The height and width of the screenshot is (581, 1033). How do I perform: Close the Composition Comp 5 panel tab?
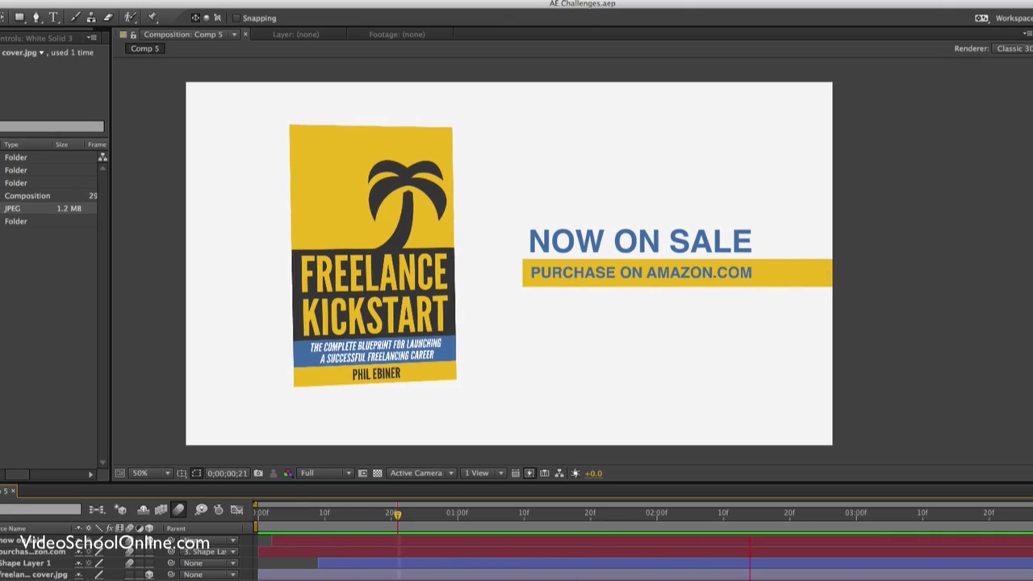tap(245, 35)
